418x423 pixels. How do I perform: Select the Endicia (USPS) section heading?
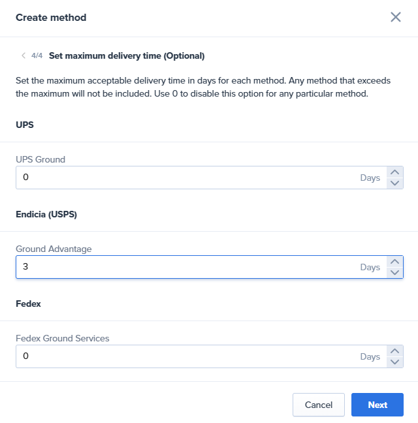pos(46,215)
